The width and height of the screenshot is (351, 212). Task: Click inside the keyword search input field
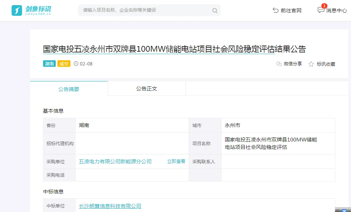[x=144, y=10]
